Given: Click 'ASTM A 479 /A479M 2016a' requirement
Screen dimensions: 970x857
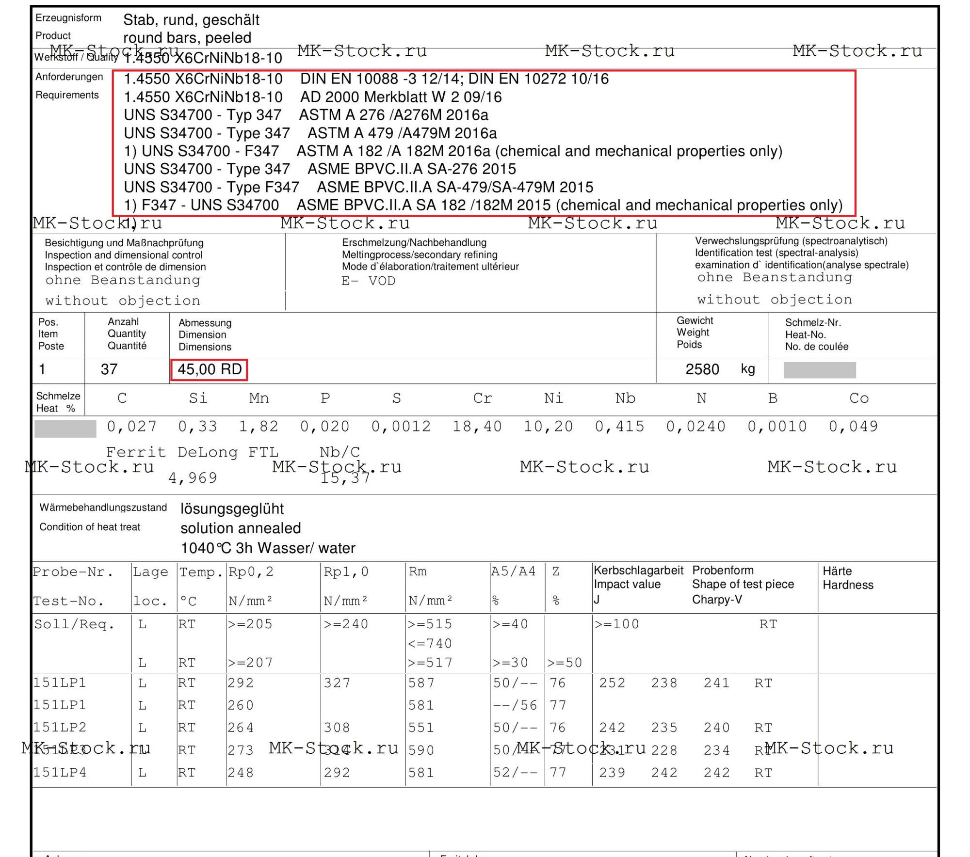Looking at the screenshot, I should pyautogui.click(x=402, y=133).
